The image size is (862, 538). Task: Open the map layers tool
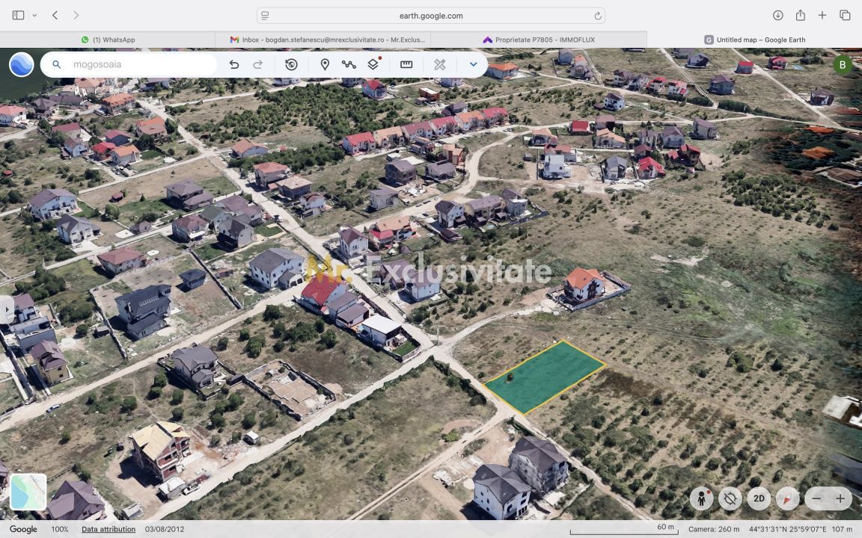coord(373,64)
